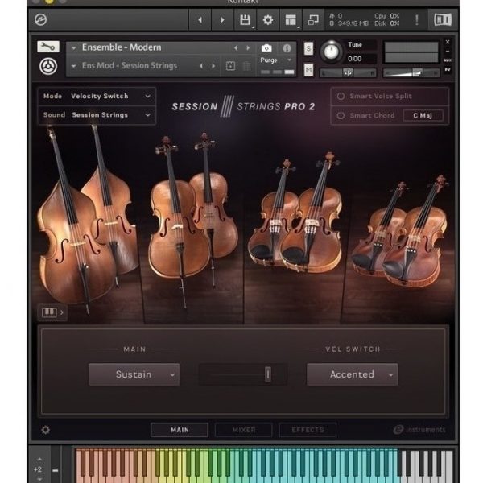Octave shift keyboard down arrow below +2
483x483 pixels.
(x=39, y=479)
